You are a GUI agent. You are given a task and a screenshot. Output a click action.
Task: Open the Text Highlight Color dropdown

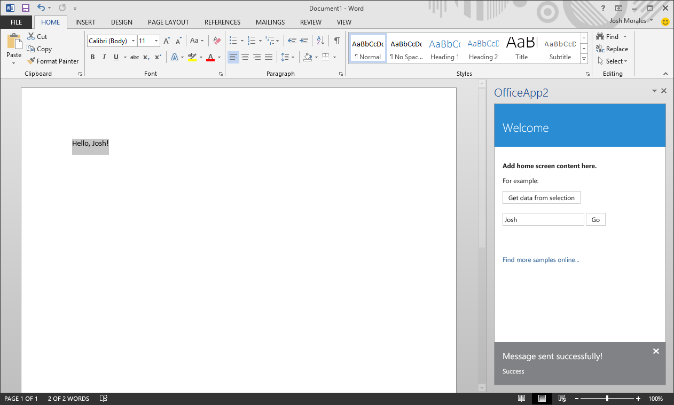tap(201, 57)
